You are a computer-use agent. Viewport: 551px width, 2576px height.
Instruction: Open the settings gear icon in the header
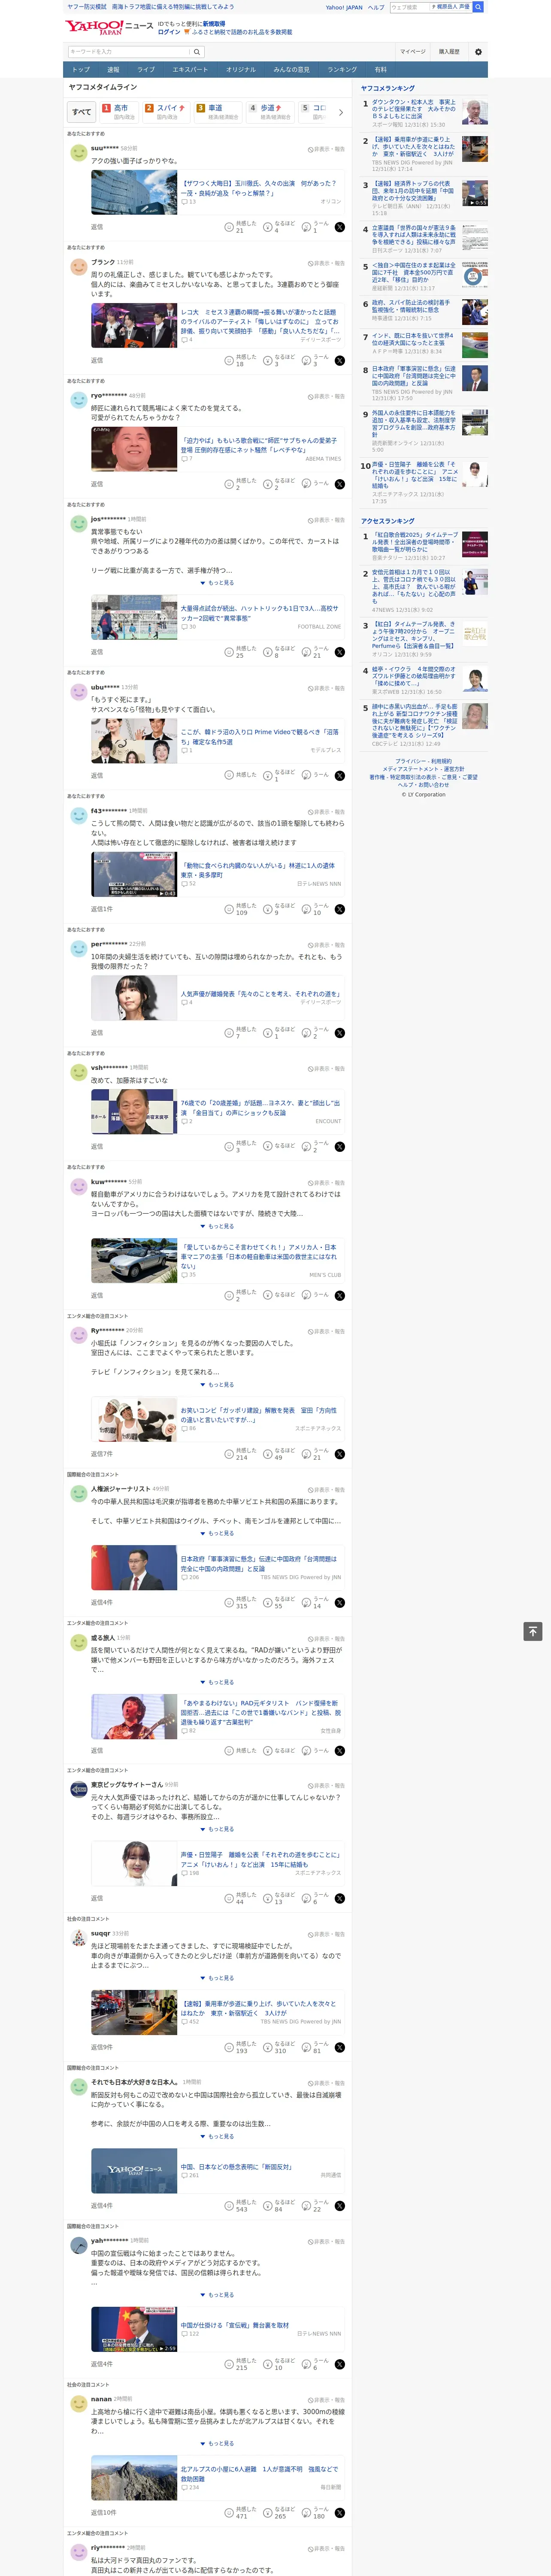click(x=478, y=52)
